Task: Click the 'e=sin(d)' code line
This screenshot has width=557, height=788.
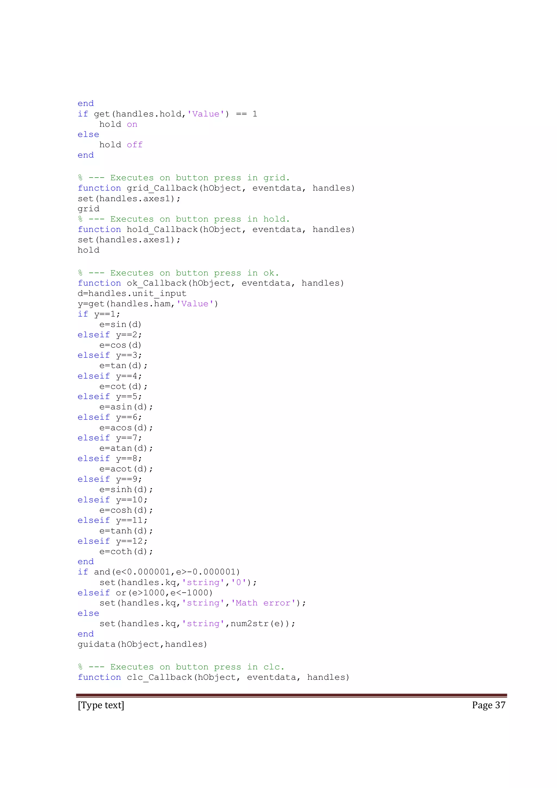Action: point(120,324)
